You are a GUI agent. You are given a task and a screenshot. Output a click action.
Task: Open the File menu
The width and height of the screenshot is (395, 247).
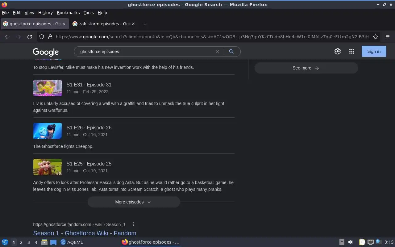[x=5, y=13]
